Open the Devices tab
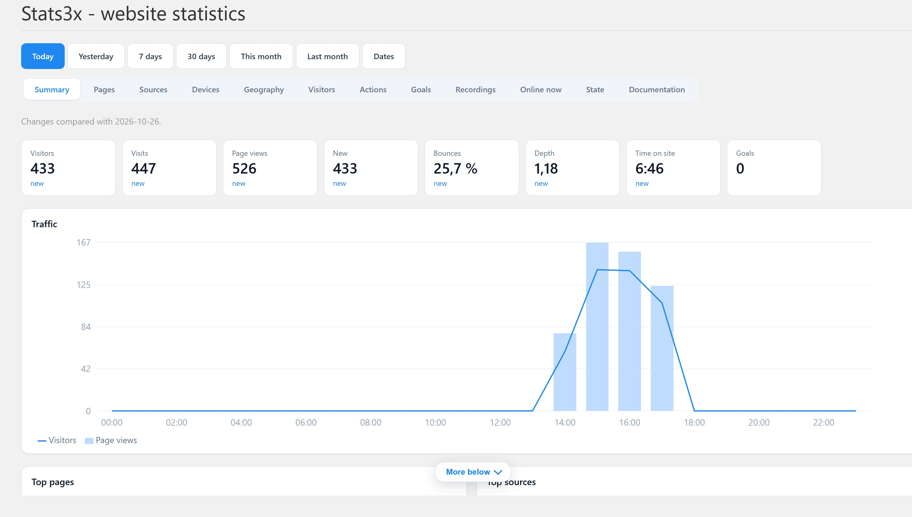Viewport: 912px width, 517px height. pyautogui.click(x=205, y=90)
